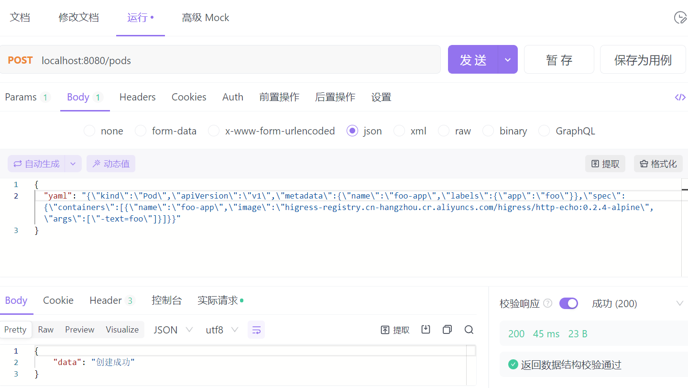
Task: Click the green validation check icon
Action: pyautogui.click(x=513, y=365)
